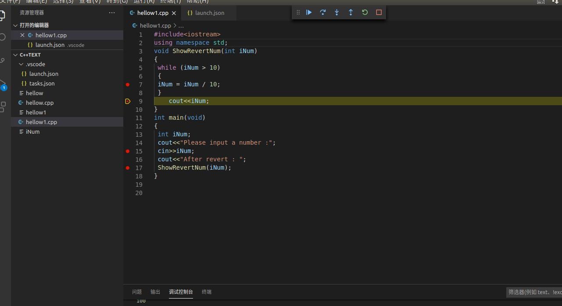Step over in the debug toolbar

[323, 12]
